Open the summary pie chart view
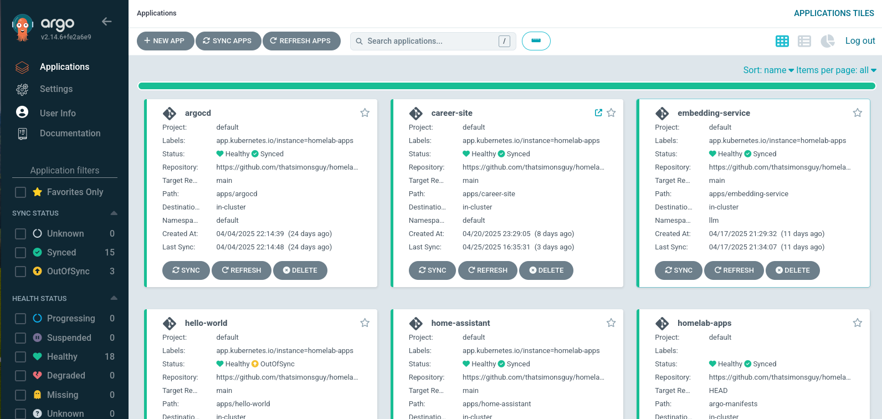Viewport: 882px width, 419px height. (x=827, y=41)
